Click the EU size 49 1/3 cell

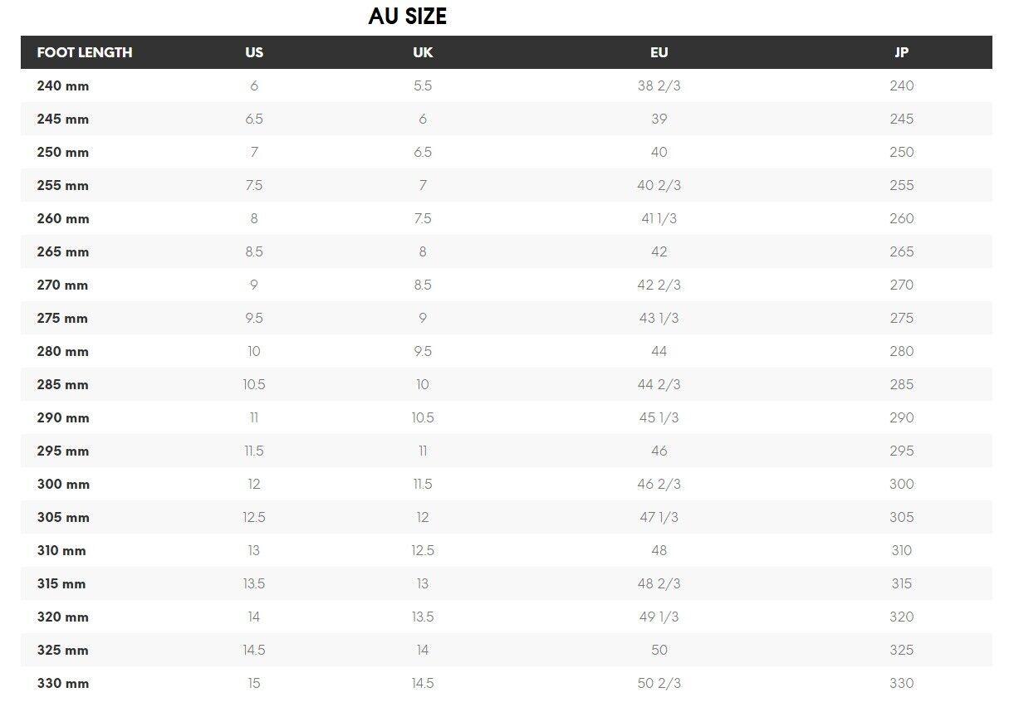(x=659, y=617)
